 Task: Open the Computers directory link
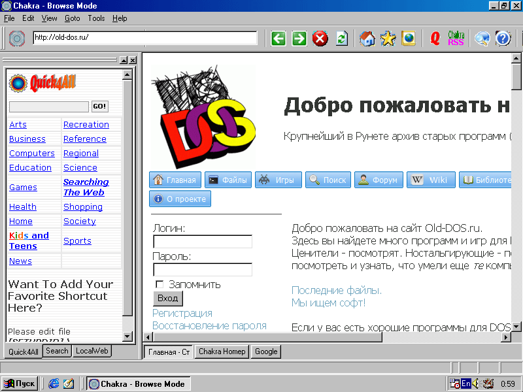point(32,154)
